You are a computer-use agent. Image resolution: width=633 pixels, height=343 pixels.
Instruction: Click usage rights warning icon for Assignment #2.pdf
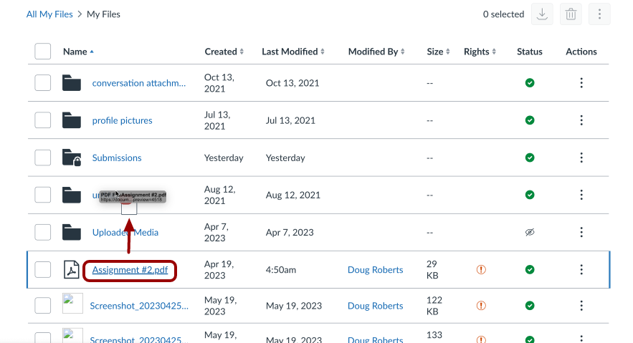(x=481, y=270)
